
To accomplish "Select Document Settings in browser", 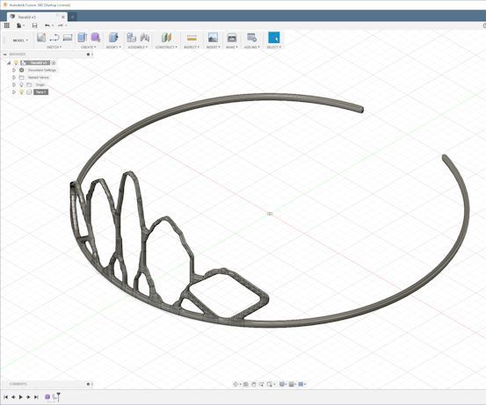I will coord(41,70).
